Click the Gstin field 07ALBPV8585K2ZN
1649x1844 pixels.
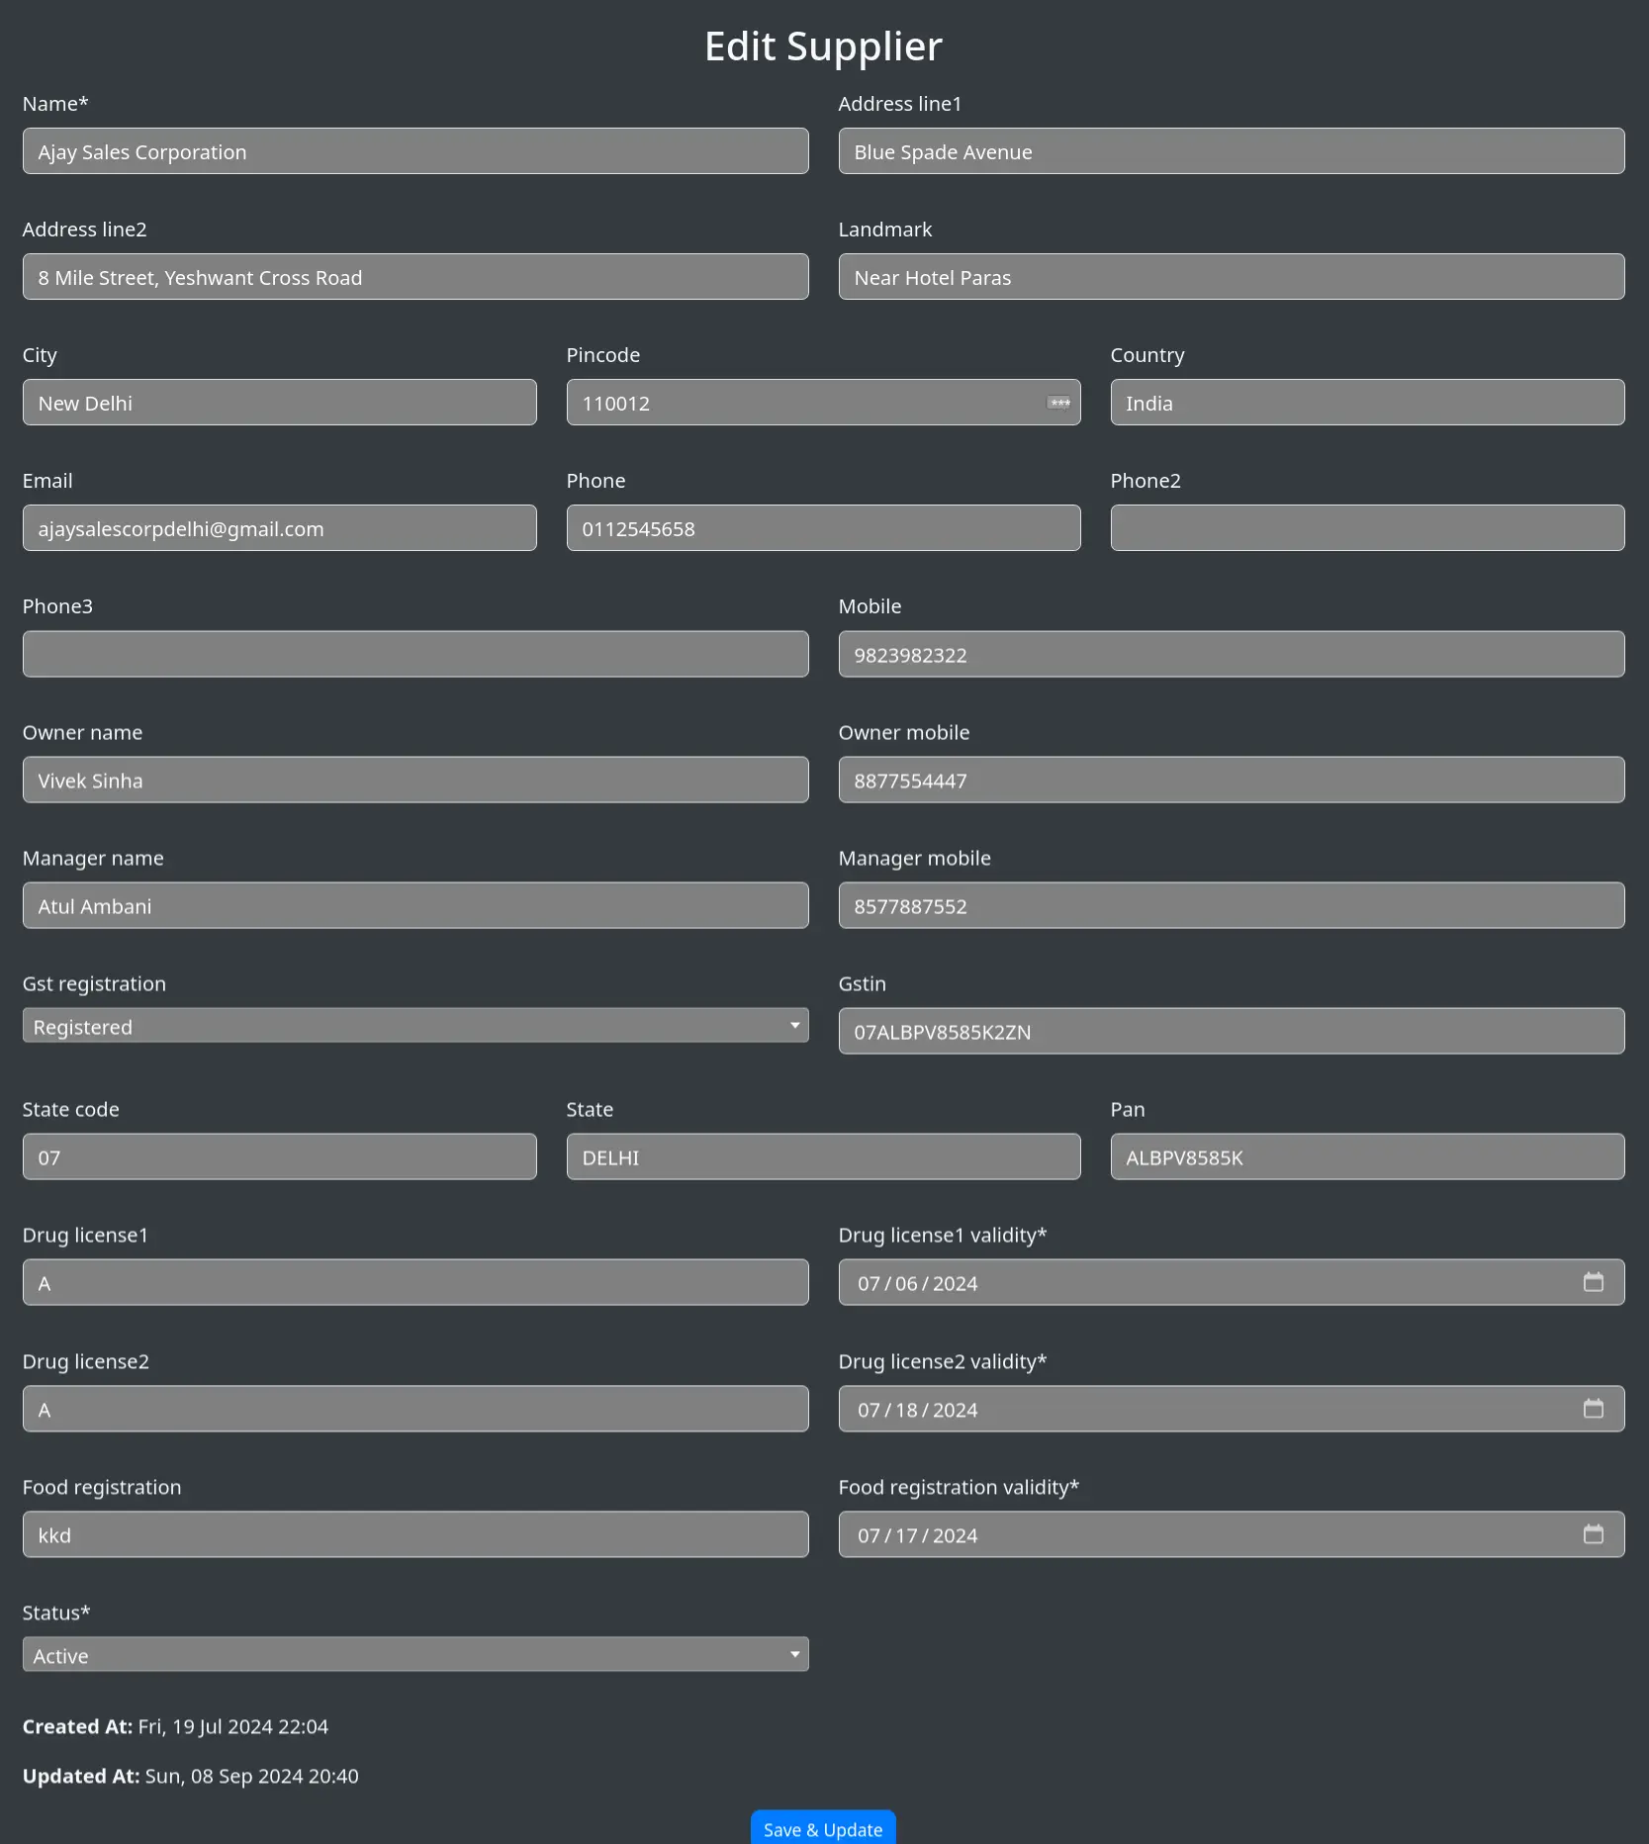[1232, 1031]
